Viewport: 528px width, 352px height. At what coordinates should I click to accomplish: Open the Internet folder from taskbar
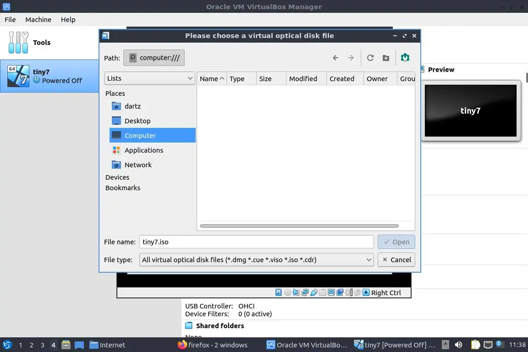coord(107,345)
